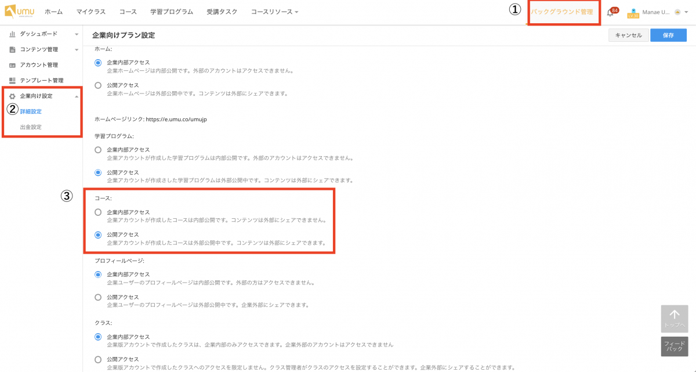Click the クラス: section label

(103, 323)
